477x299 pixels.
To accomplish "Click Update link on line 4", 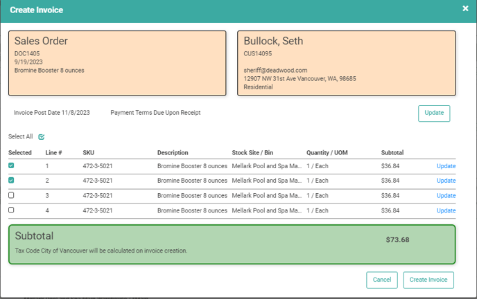I will point(446,210).
